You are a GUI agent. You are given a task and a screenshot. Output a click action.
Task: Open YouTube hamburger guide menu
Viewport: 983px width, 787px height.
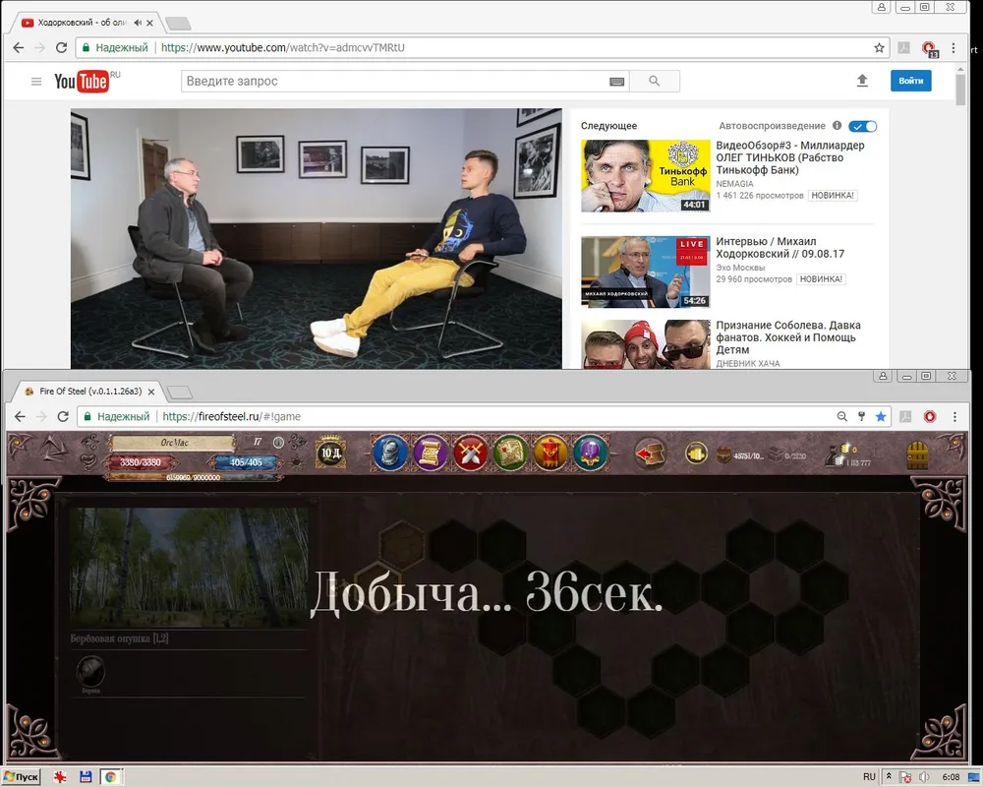[x=36, y=81]
